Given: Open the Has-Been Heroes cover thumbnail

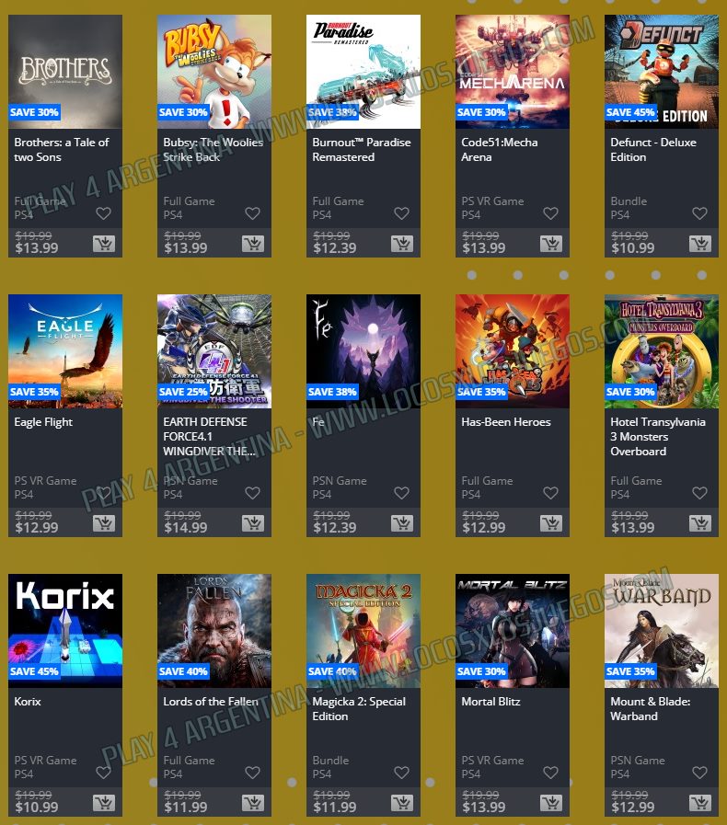Looking at the screenshot, I should pyautogui.click(x=513, y=351).
